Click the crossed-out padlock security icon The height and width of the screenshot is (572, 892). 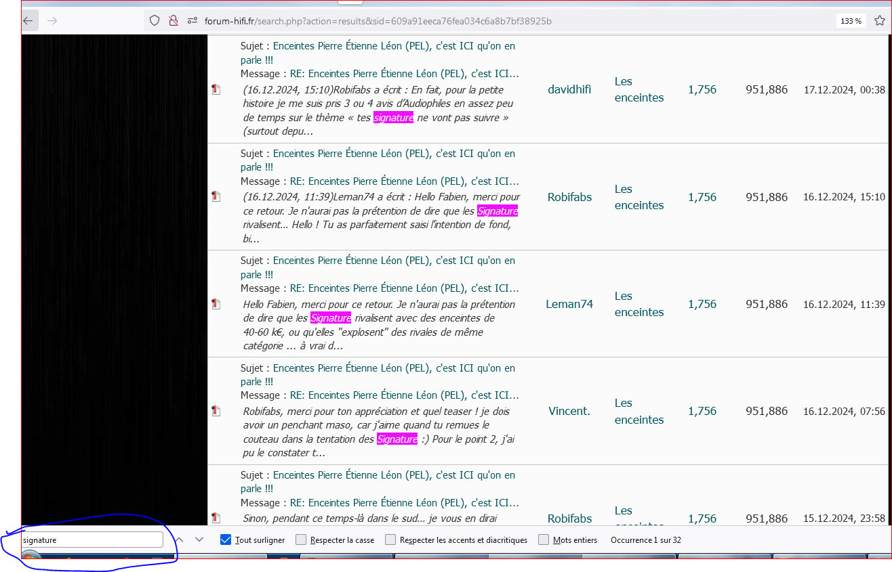pyautogui.click(x=174, y=21)
